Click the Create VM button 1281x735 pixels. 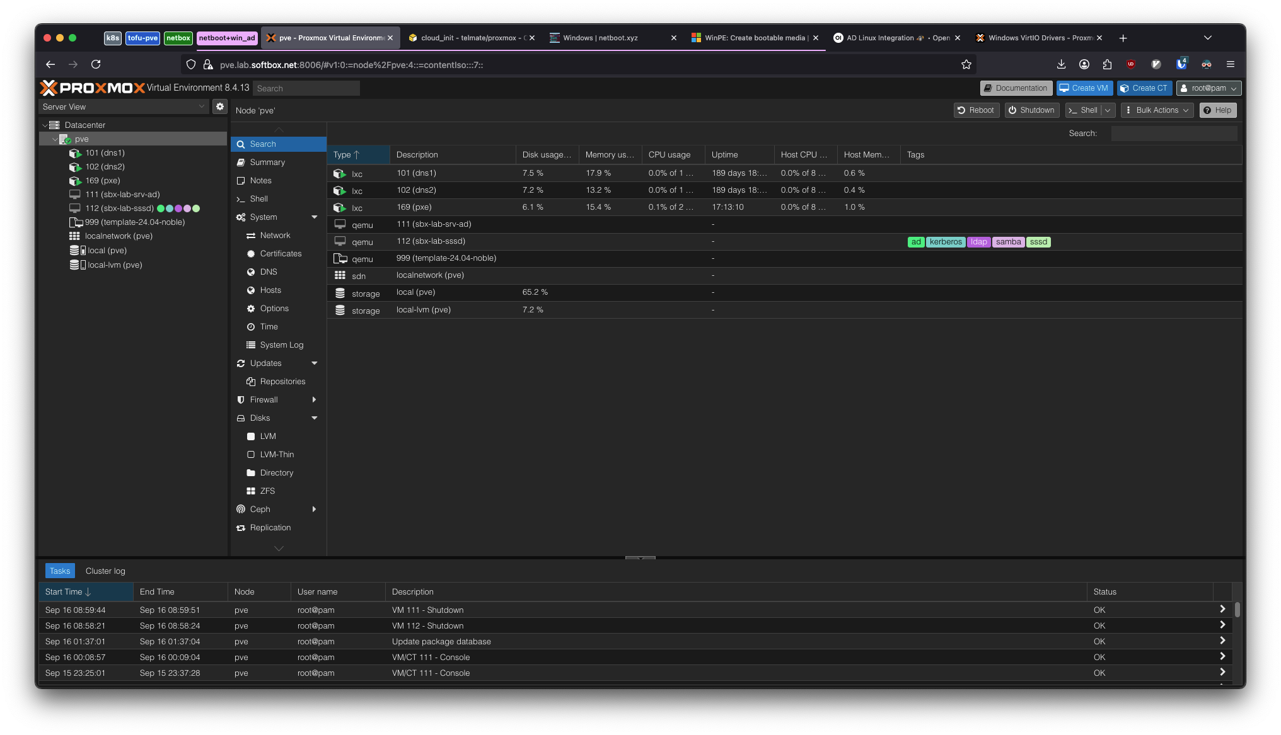pyautogui.click(x=1084, y=88)
